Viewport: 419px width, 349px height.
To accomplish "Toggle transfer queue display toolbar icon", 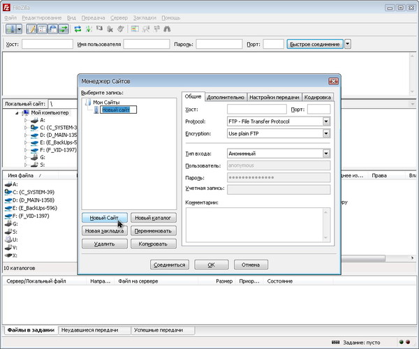I will click(64, 29).
